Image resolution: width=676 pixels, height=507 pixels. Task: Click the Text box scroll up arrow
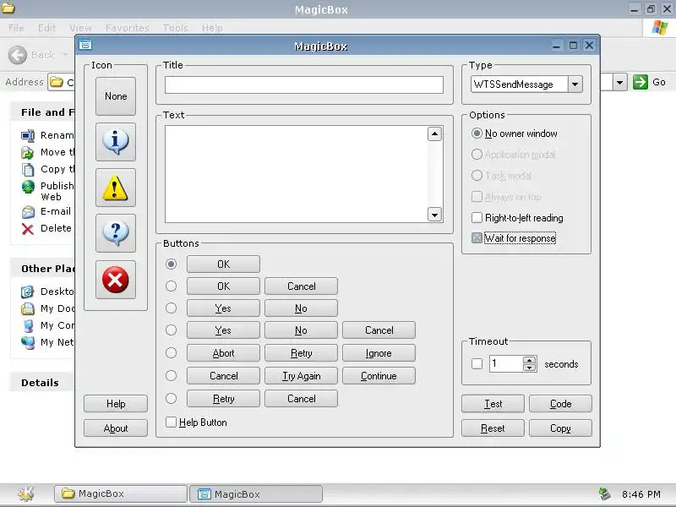434,134
